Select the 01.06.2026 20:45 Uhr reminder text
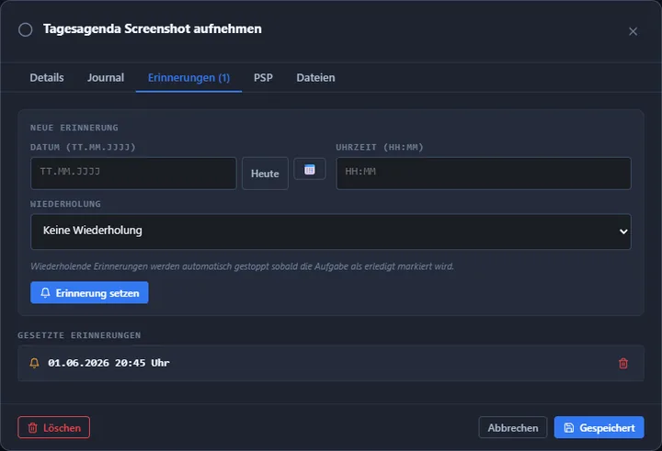The height and width of the screenshot is (451, 662). coord(108,363)
